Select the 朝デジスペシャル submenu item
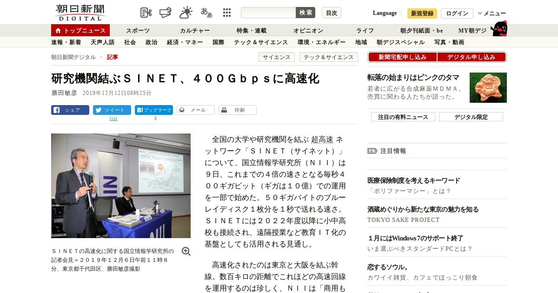The image size is (558, 293). pos(400,42)
